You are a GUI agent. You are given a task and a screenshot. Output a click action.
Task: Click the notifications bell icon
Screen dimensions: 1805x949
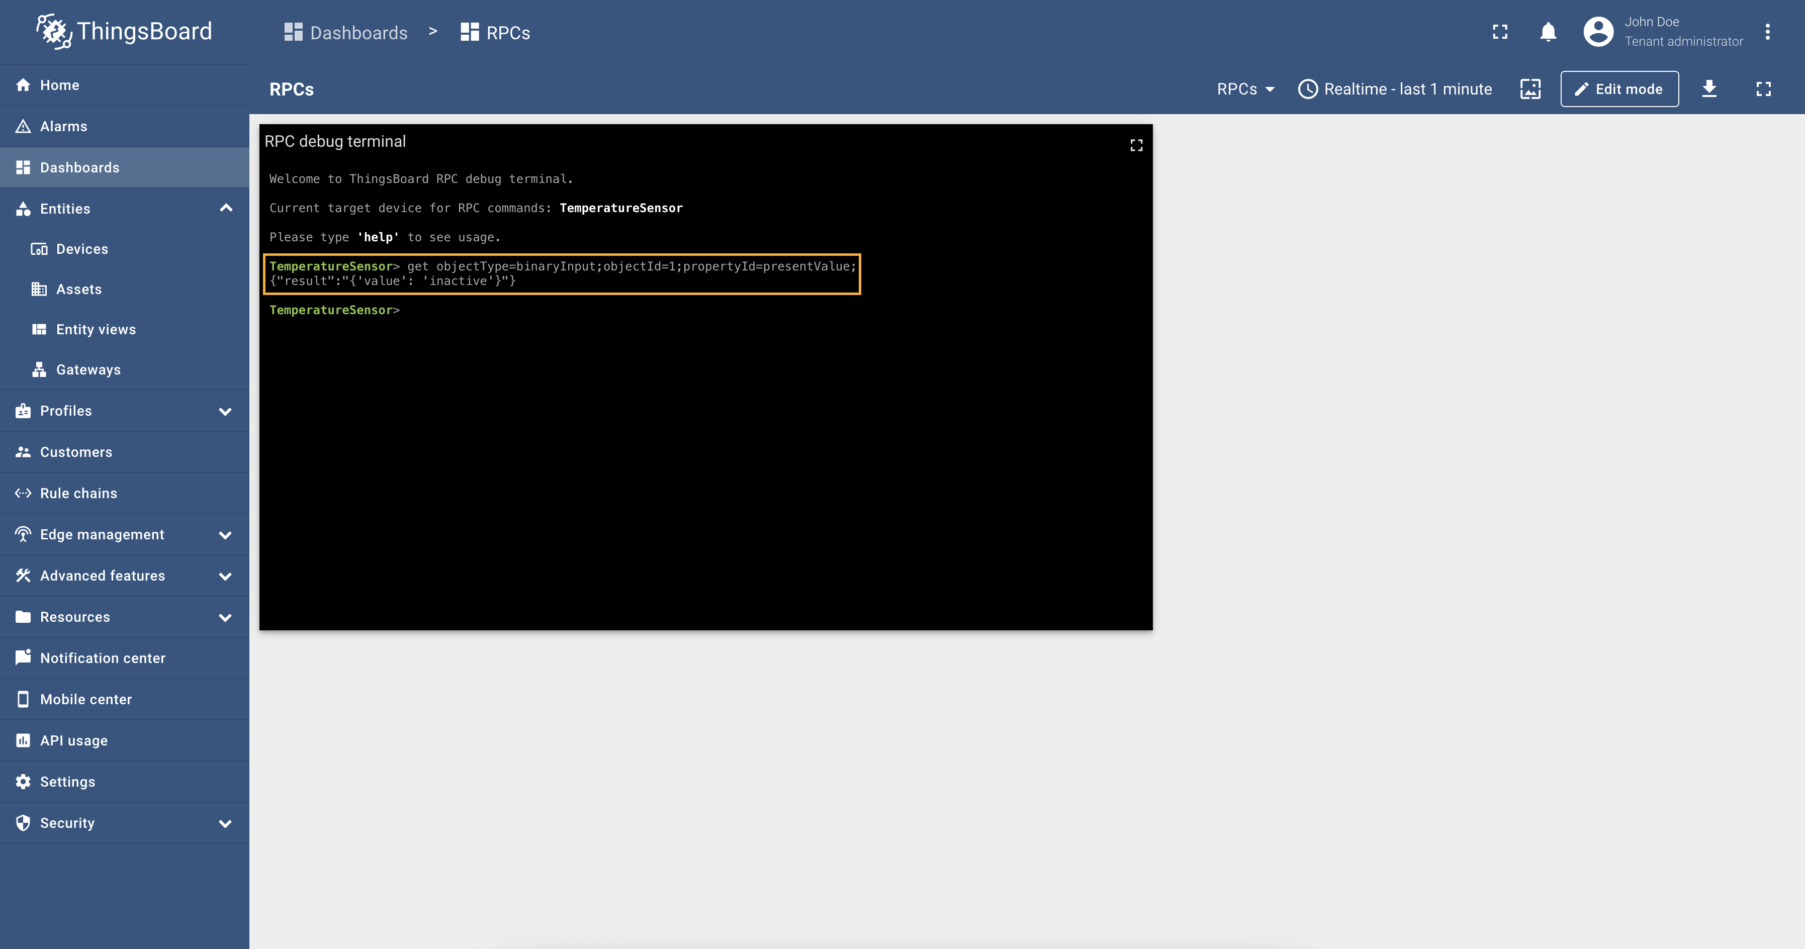1548,32
